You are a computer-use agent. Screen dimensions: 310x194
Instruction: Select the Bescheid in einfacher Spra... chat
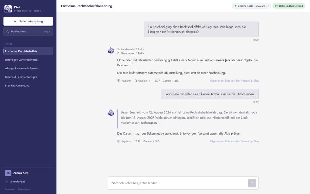[x=28, y=77]
